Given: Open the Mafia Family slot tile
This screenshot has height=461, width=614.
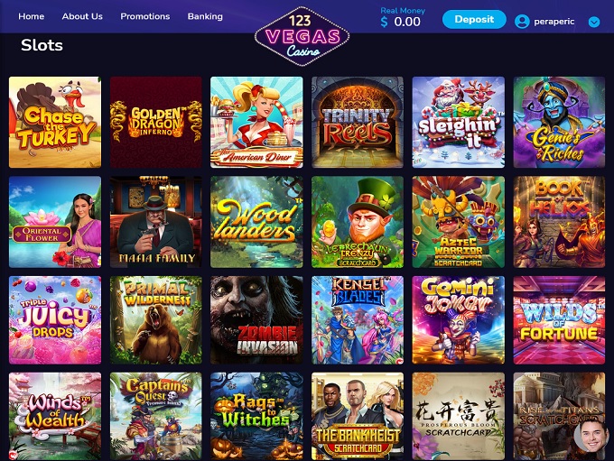Looking at the screenshot, I should pos(156,222).
